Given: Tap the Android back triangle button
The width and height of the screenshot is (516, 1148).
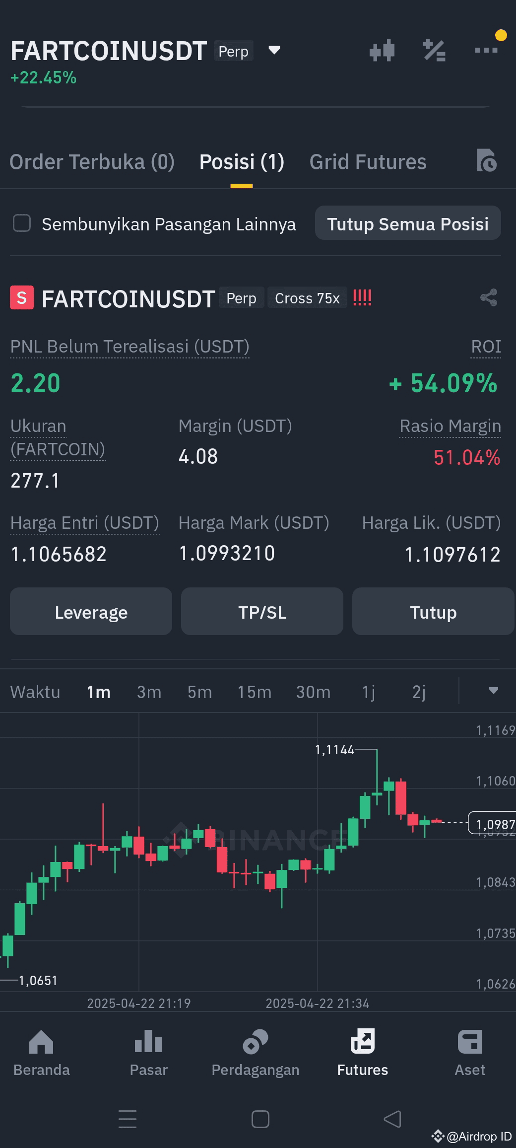Looking at the screenshot, I should point(392,1119).
